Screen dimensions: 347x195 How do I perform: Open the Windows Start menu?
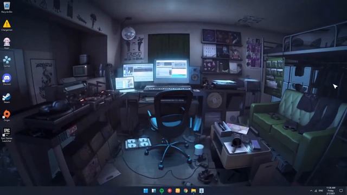(146, 191)
